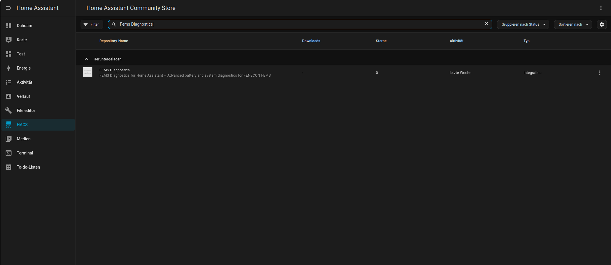Click the To-do-Listen clipboard icon

click(9, 167)
